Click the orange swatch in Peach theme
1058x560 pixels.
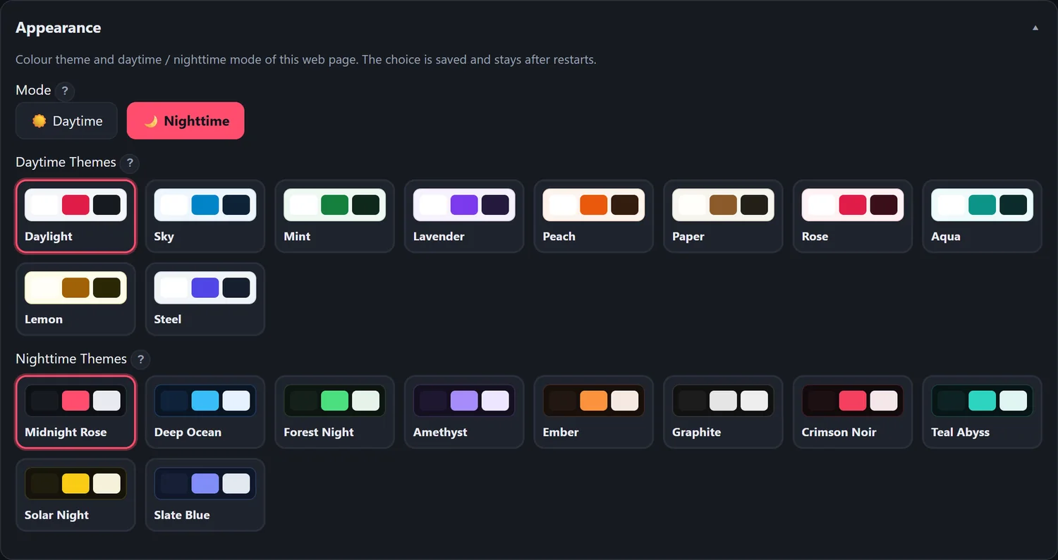[594, 205]
